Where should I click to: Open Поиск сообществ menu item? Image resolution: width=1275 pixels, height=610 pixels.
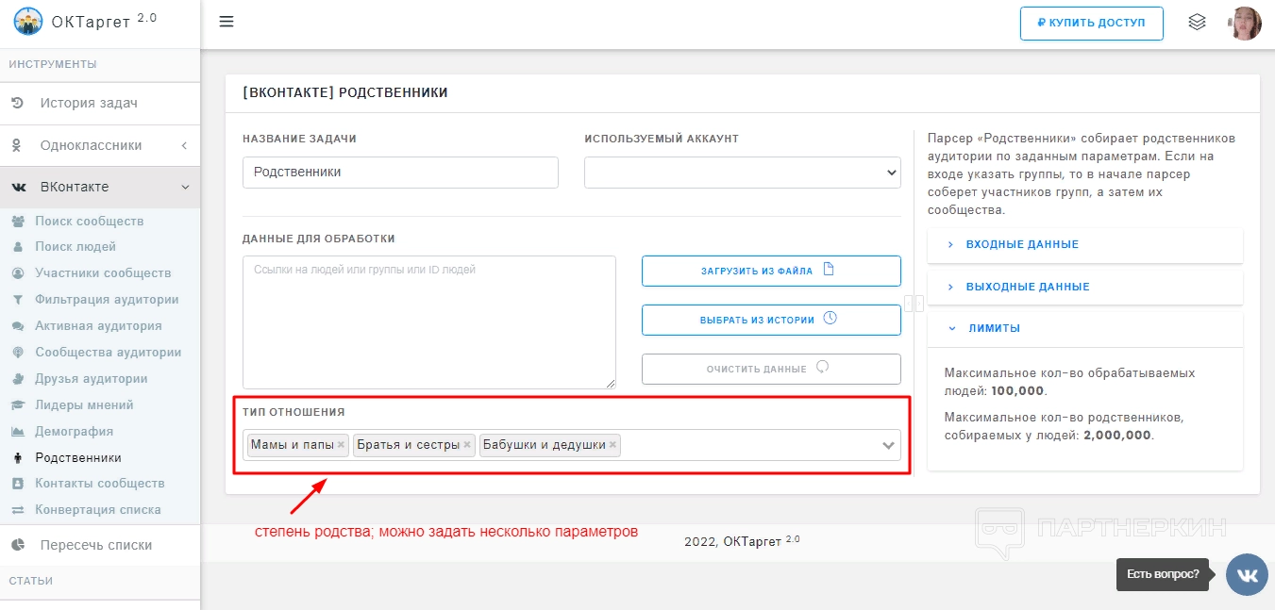[x=90, y=221]
